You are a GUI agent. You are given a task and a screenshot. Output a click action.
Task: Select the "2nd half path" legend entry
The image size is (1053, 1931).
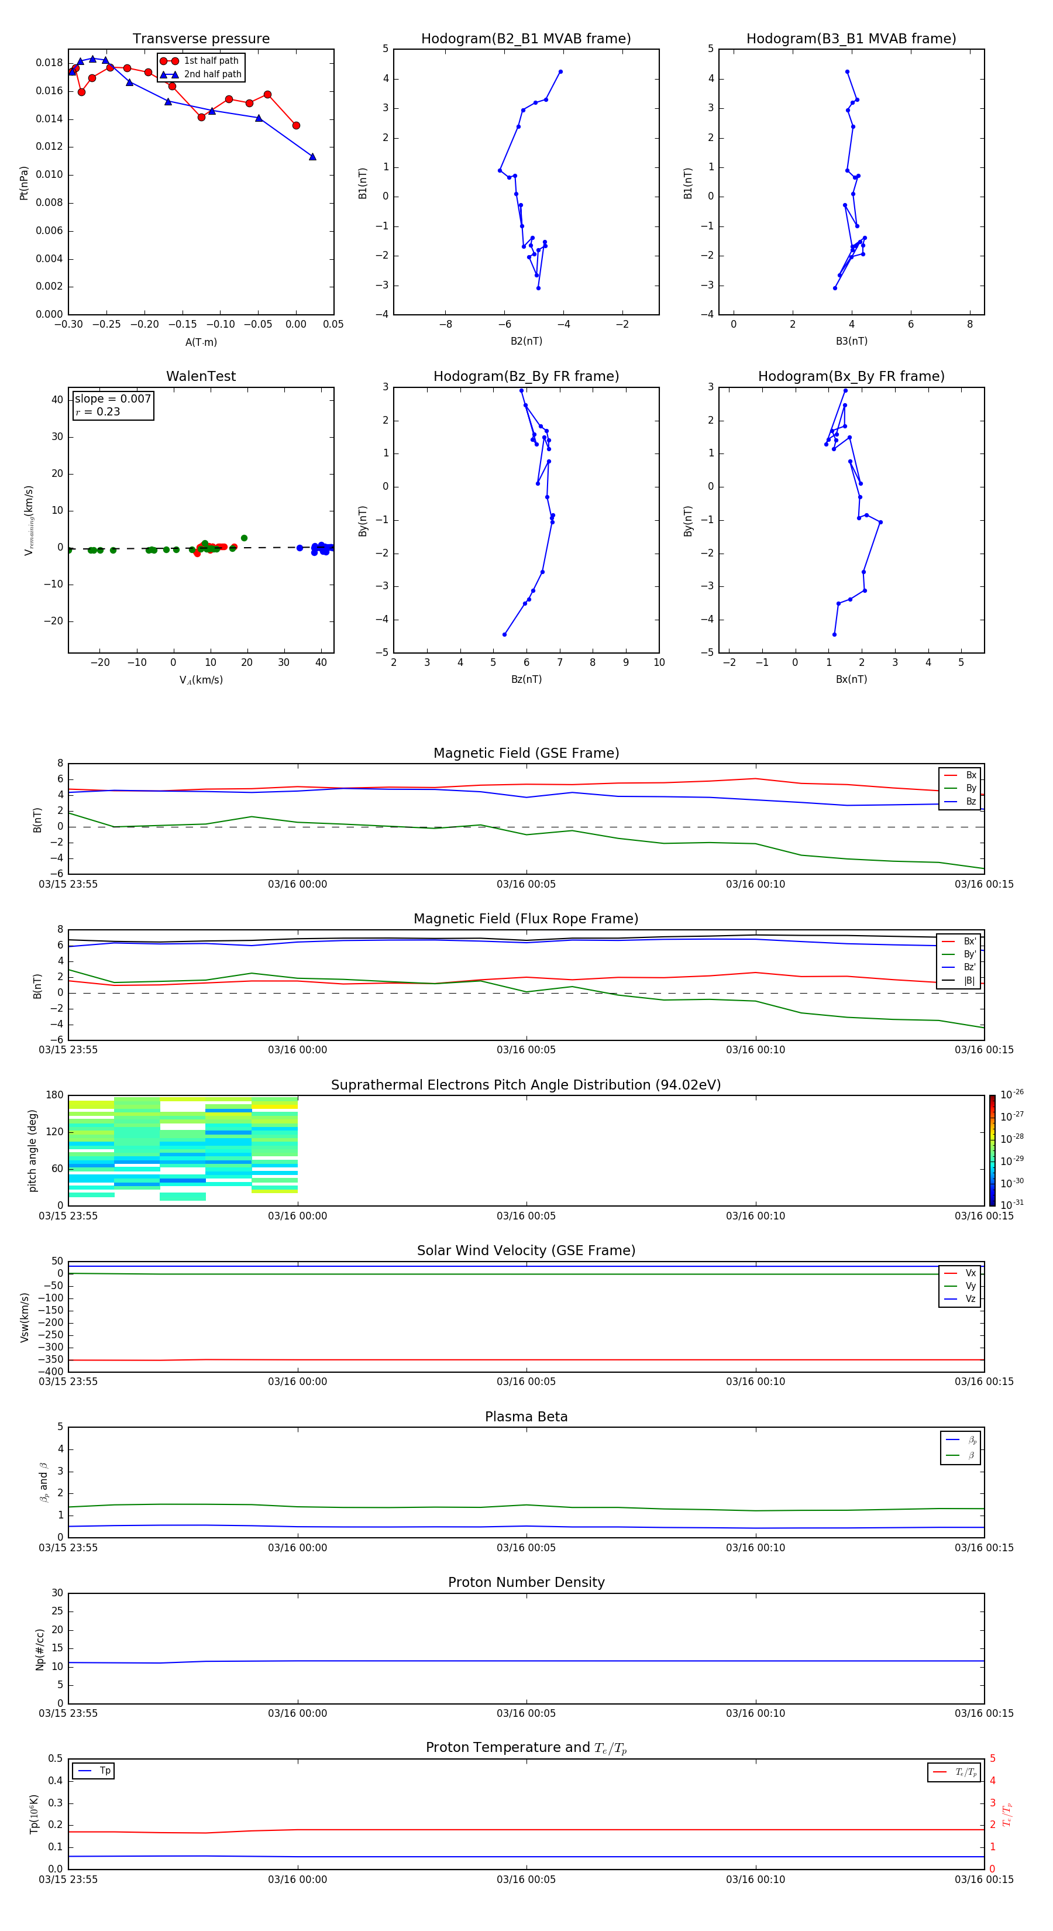[201, 74]
